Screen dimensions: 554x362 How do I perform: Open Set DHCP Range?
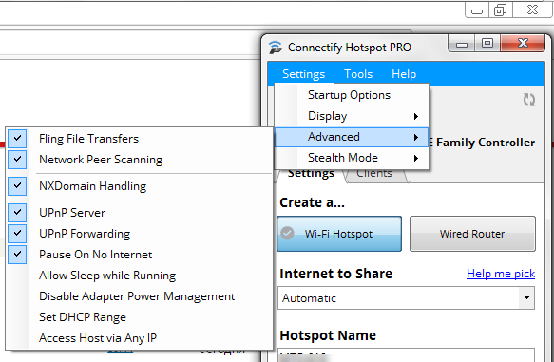(139, 316)
